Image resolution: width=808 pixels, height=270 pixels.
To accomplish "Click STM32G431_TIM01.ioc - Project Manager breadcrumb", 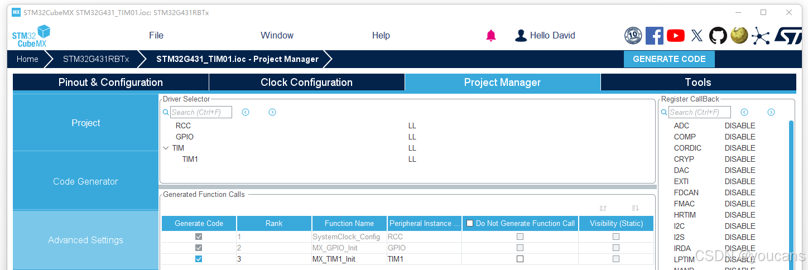I will [237, 59].
